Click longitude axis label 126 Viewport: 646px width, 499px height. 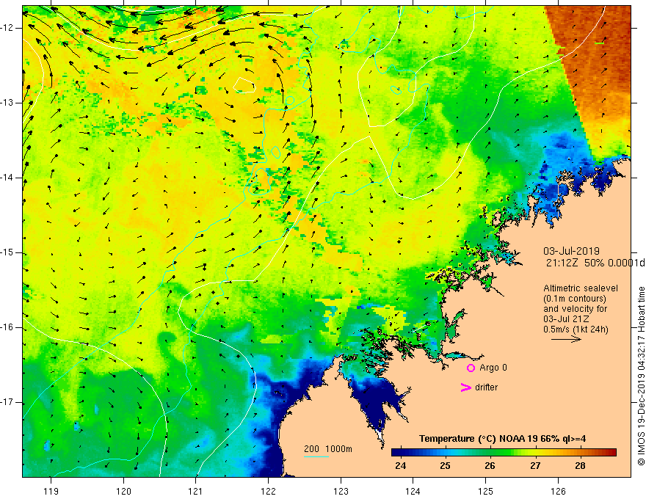click(558, 491)
